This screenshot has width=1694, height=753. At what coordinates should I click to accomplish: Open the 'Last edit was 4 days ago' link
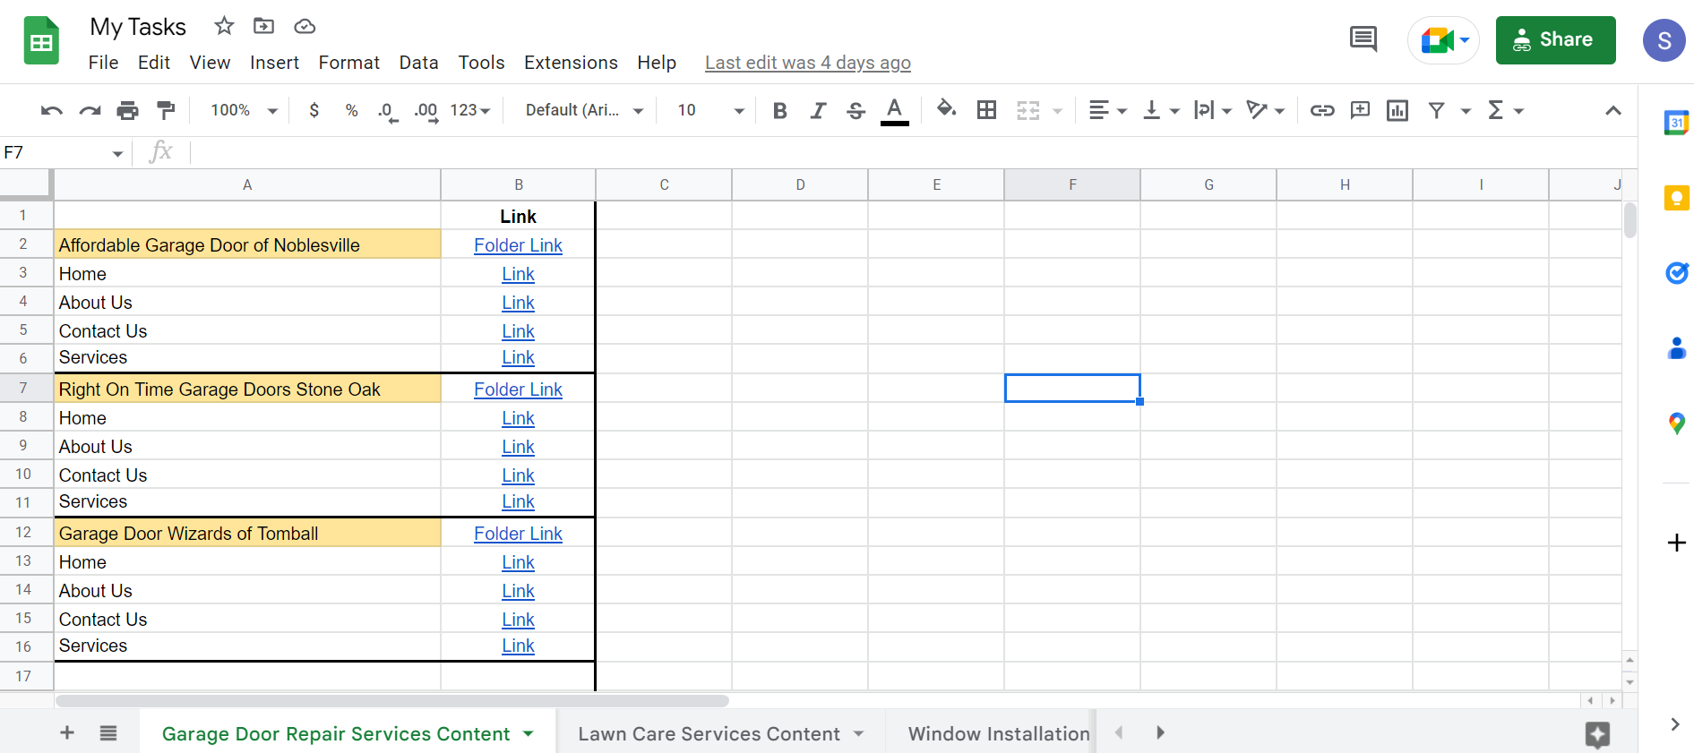pyautogui.click(x=808, y=63)
